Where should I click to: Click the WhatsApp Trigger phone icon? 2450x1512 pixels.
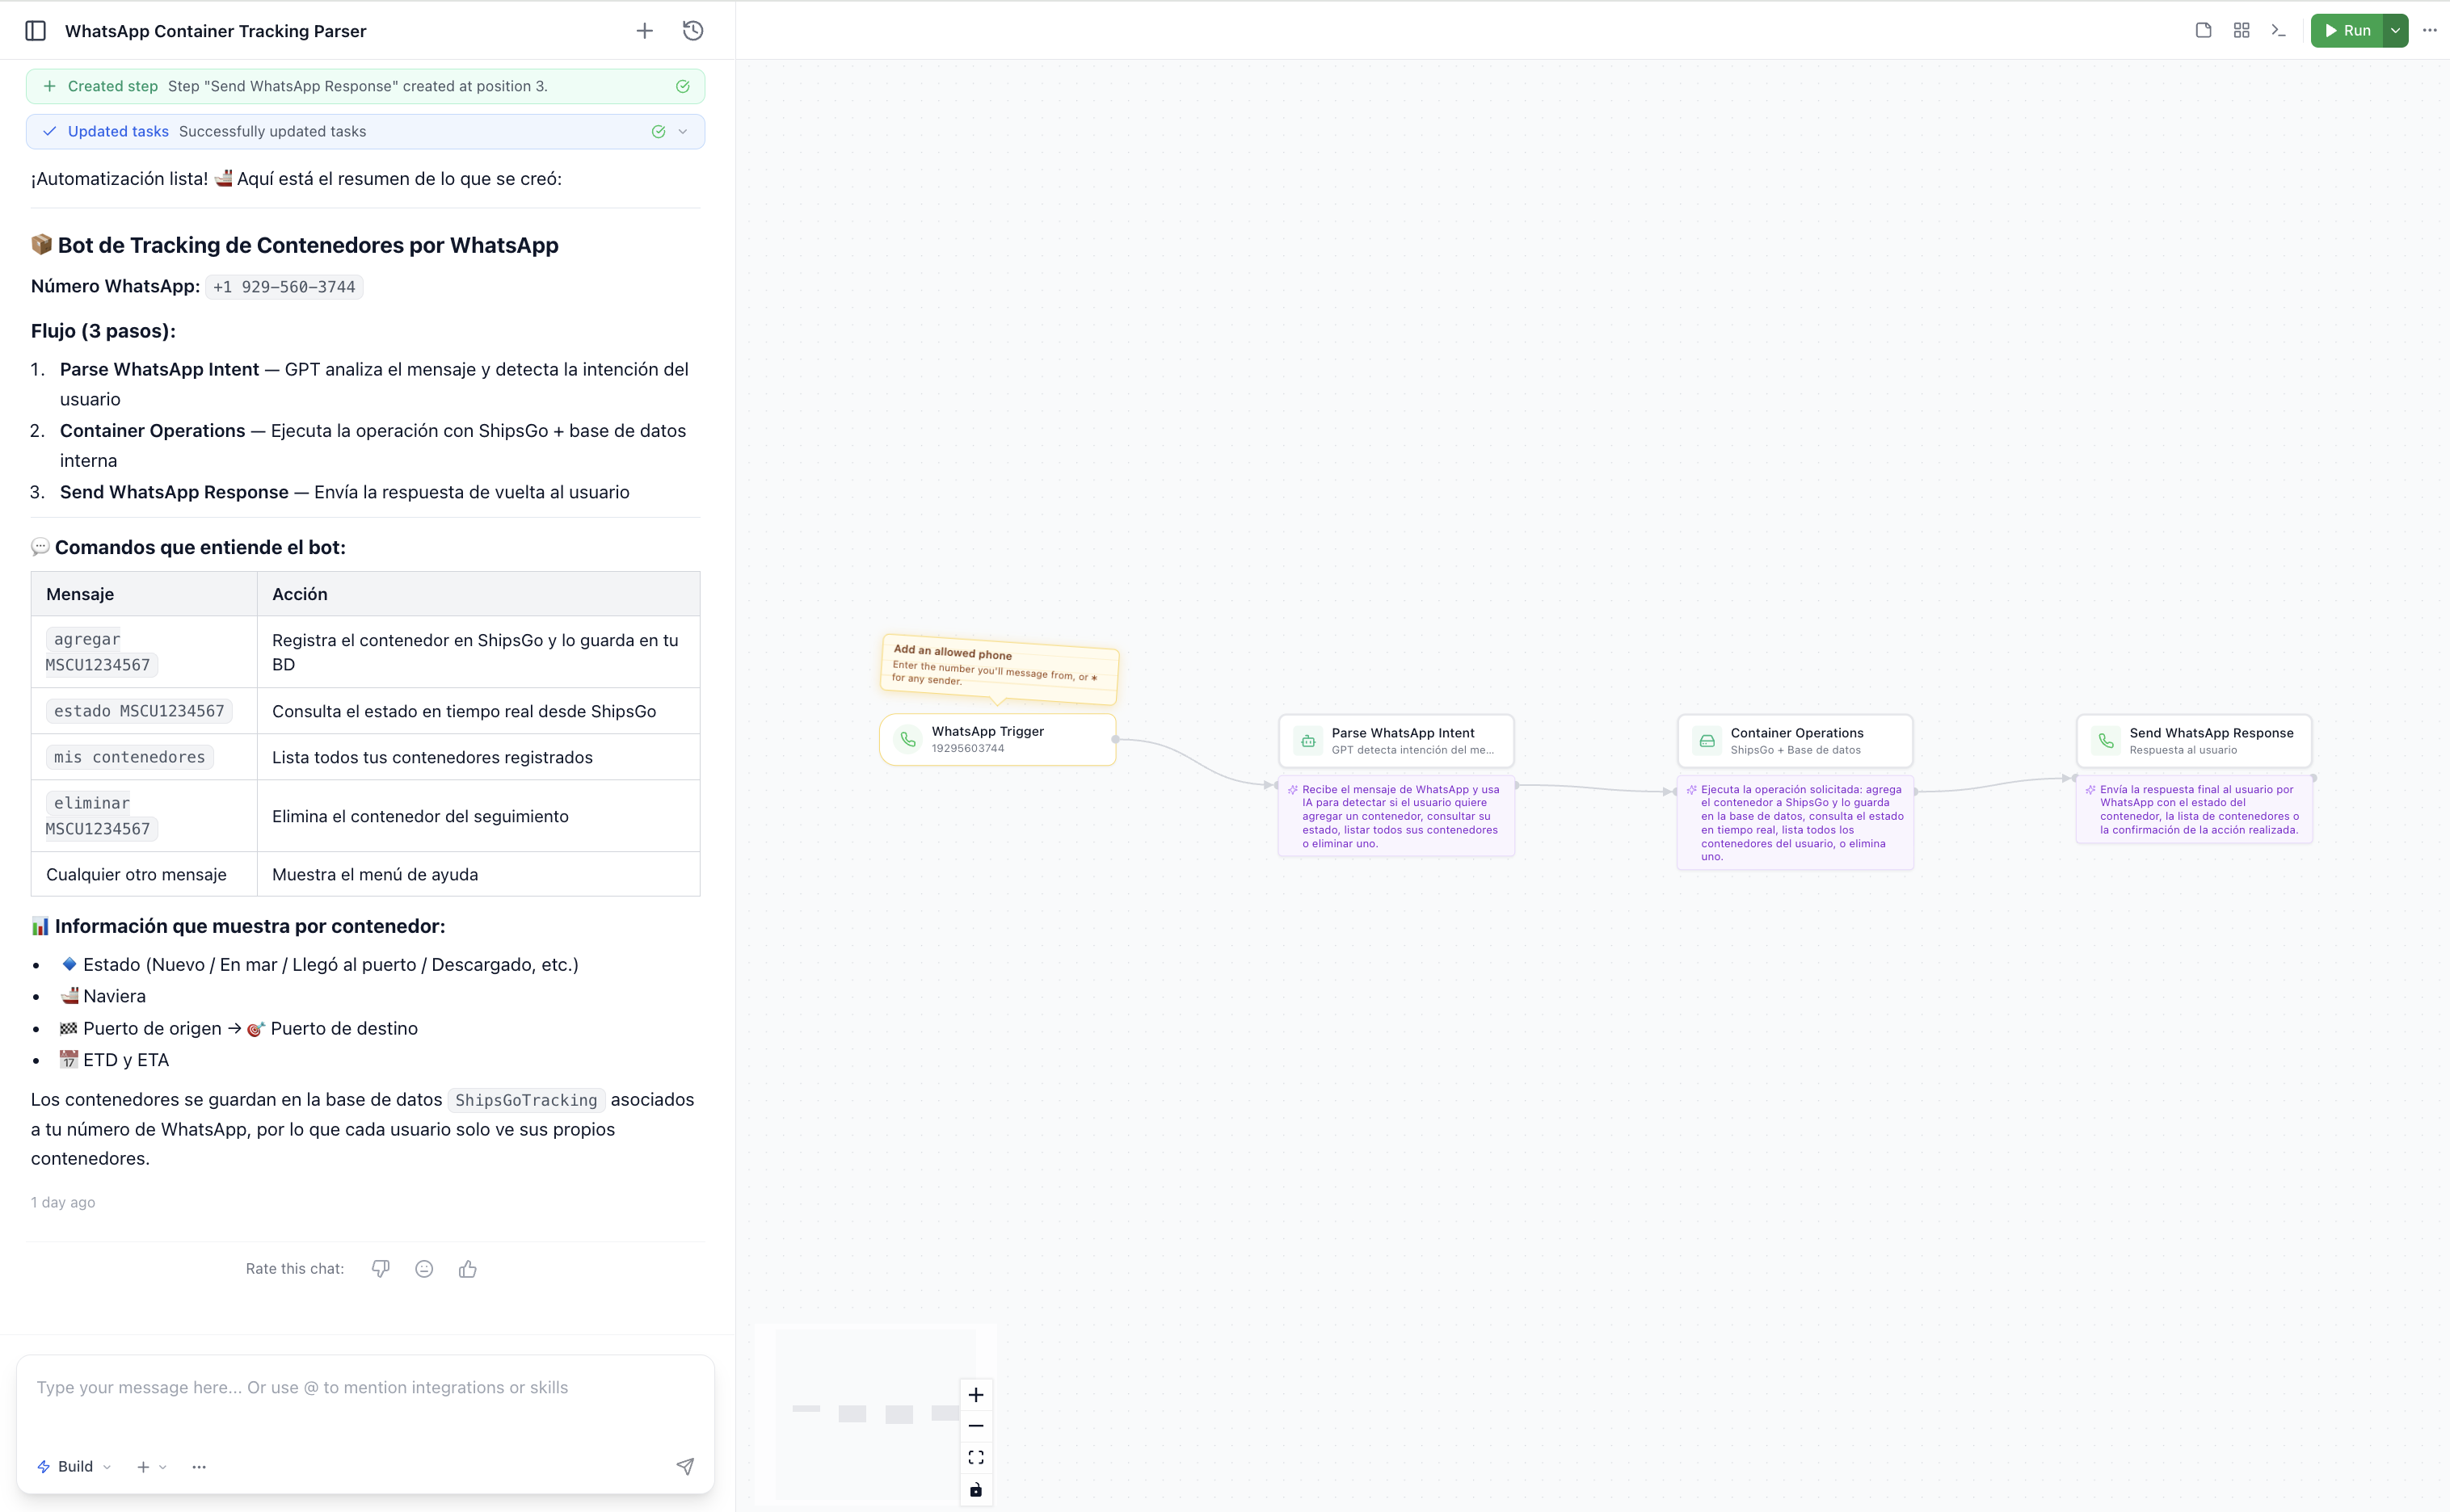[x=907, y=739]
